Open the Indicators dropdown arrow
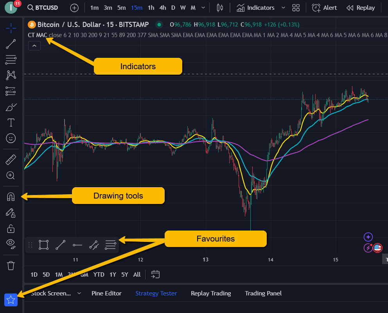This screenshot has height=313, width=388. [x=284, y=7]
